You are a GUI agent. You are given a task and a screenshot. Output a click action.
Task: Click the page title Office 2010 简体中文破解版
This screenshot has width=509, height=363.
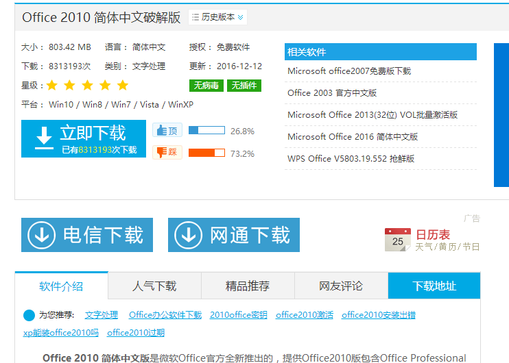pyautogui.click(x=102, y=17)
